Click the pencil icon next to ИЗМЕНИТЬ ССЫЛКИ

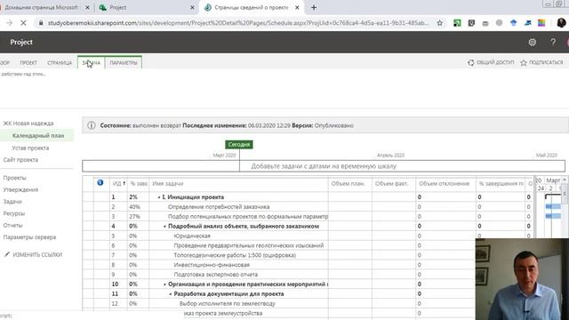tap(7, 254)
